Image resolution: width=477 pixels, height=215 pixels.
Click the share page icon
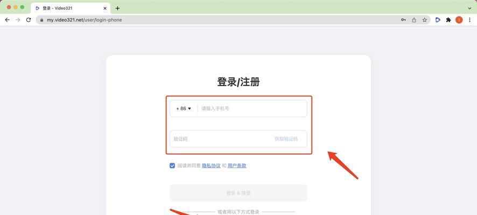point(414,20)
